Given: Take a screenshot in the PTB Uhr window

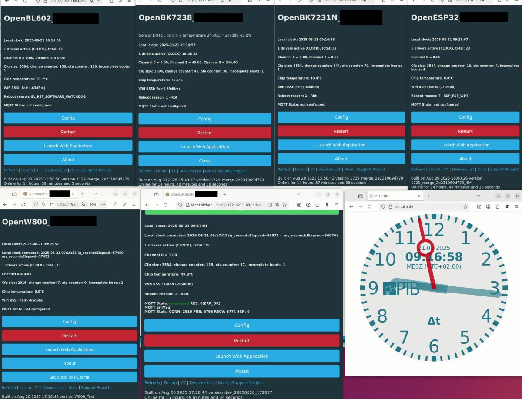Looking at the screenshot, I should pyautogui.click(x=479, y=206).
